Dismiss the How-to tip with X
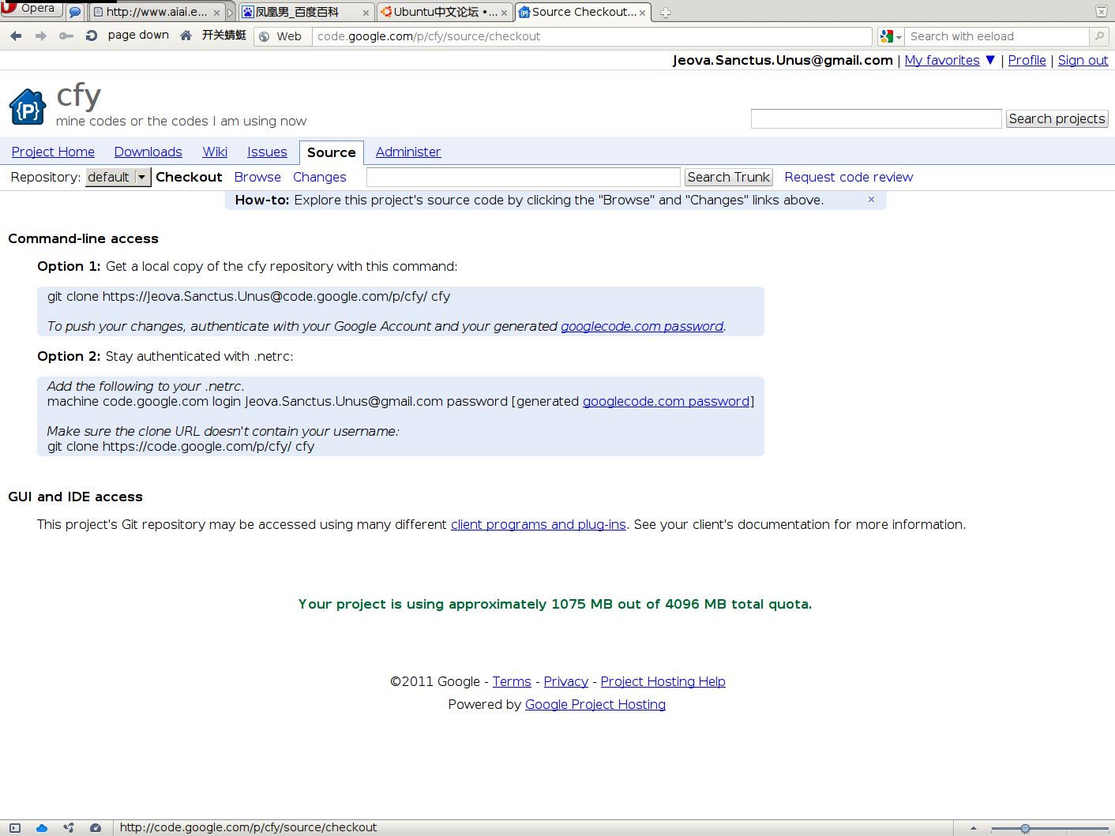 871,200
